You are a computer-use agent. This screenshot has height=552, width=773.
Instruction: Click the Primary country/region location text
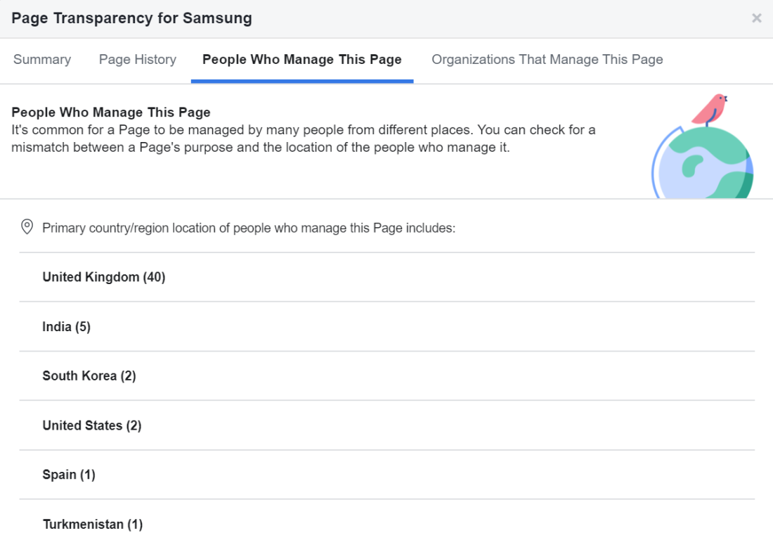click(x=249, y=228)
